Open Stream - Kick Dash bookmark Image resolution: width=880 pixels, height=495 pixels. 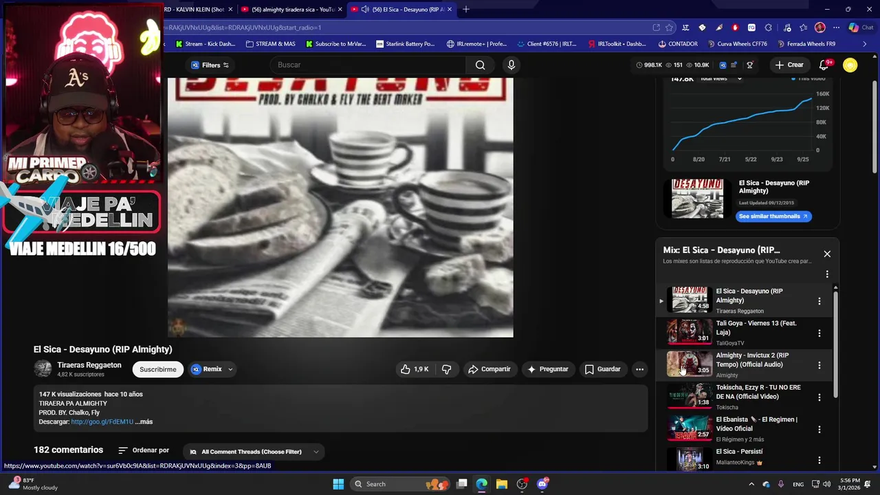tap(205, 44)
